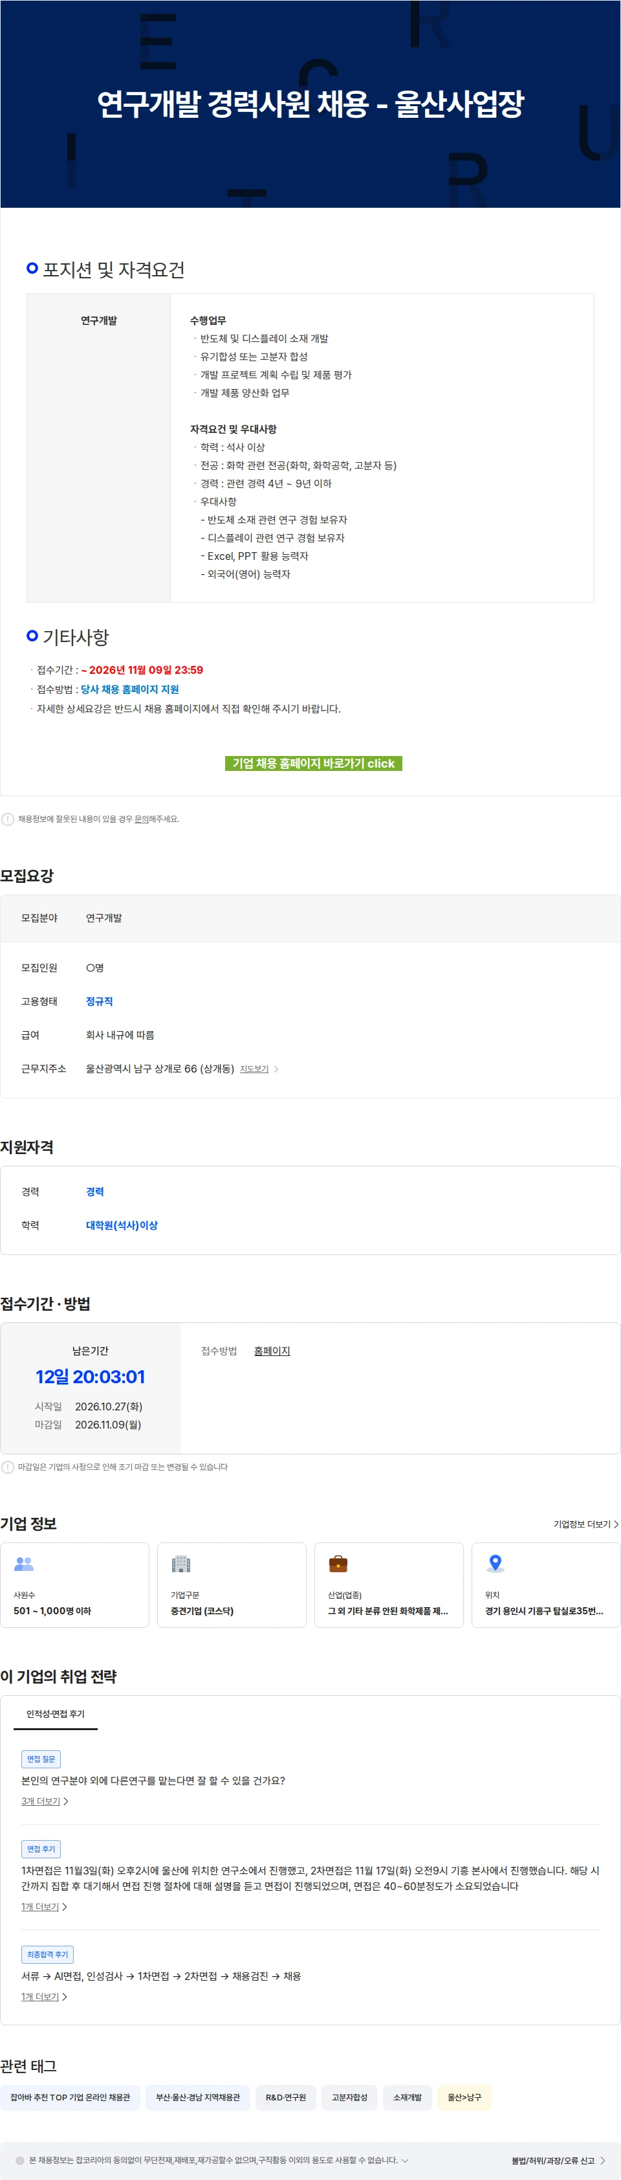Image resolution: width=621 pixels, height=2180 pixels.
Task: Click the remaining time 12일 20:03:01
Action: click(x=91, y=1377)
